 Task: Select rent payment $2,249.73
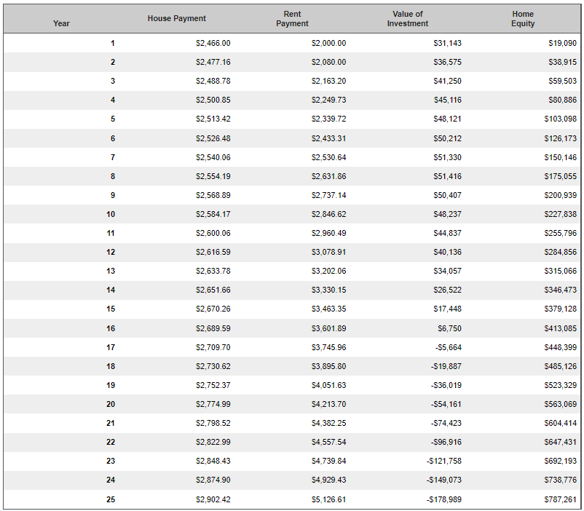coord(328,100)
